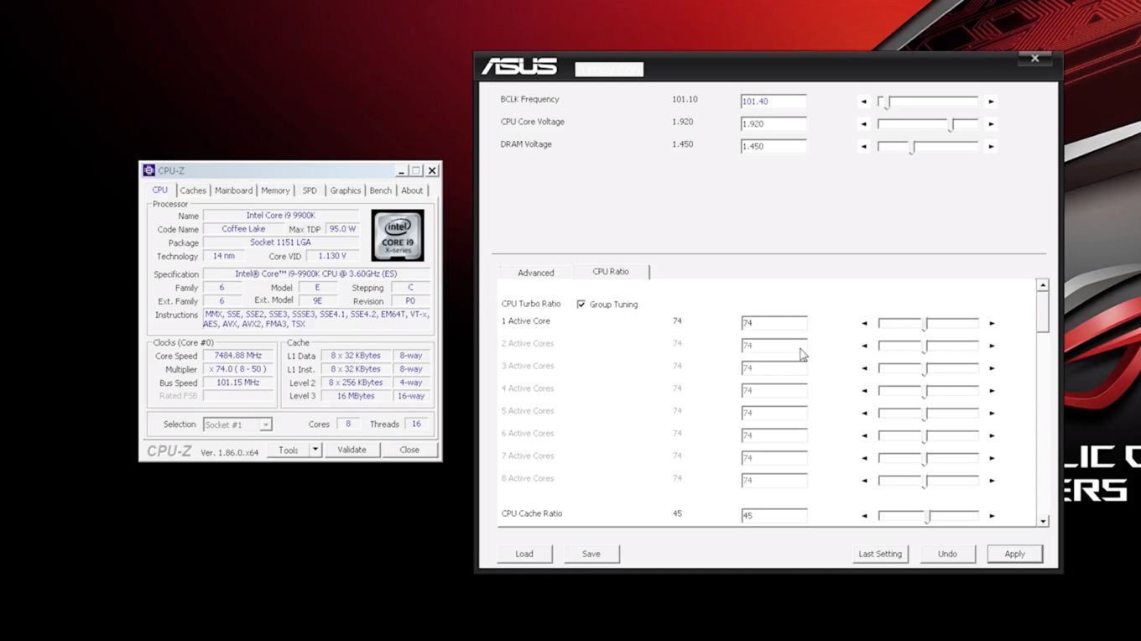This screenshot has height=641, width=1141.
Task: Click the scroll down arrow of ratio list
Action: coord(1043,521)
